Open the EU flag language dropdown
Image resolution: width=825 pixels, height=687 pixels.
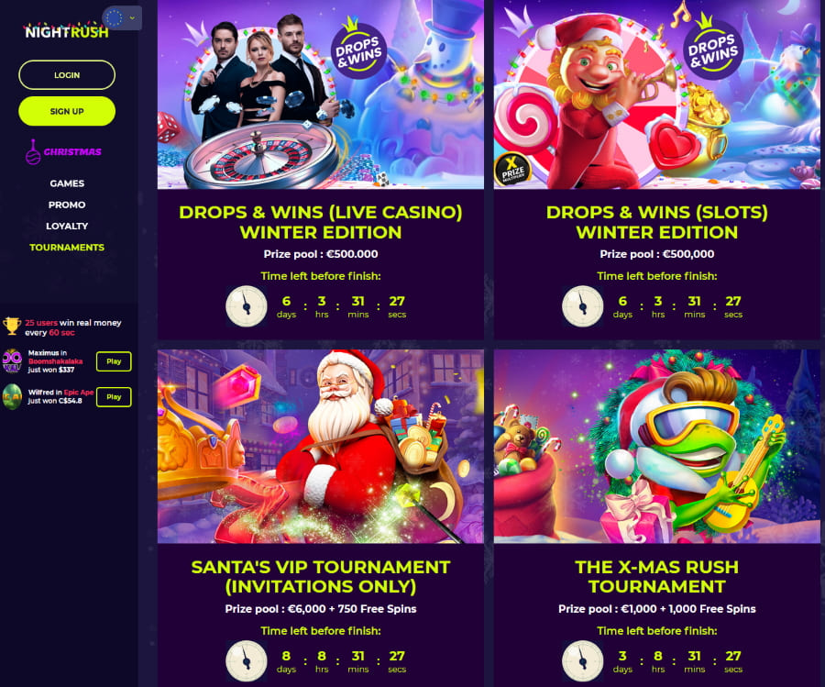pos(122,18)
